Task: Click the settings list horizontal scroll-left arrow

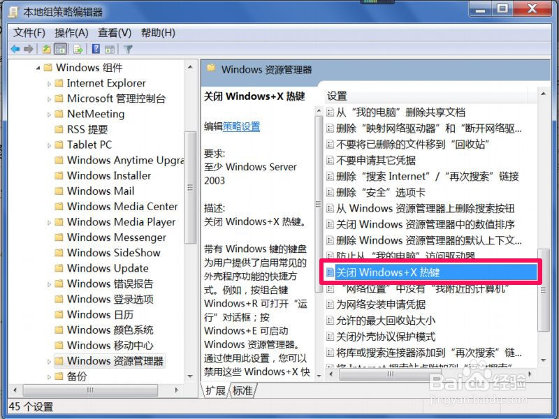Action: click(x=331, y=374)
